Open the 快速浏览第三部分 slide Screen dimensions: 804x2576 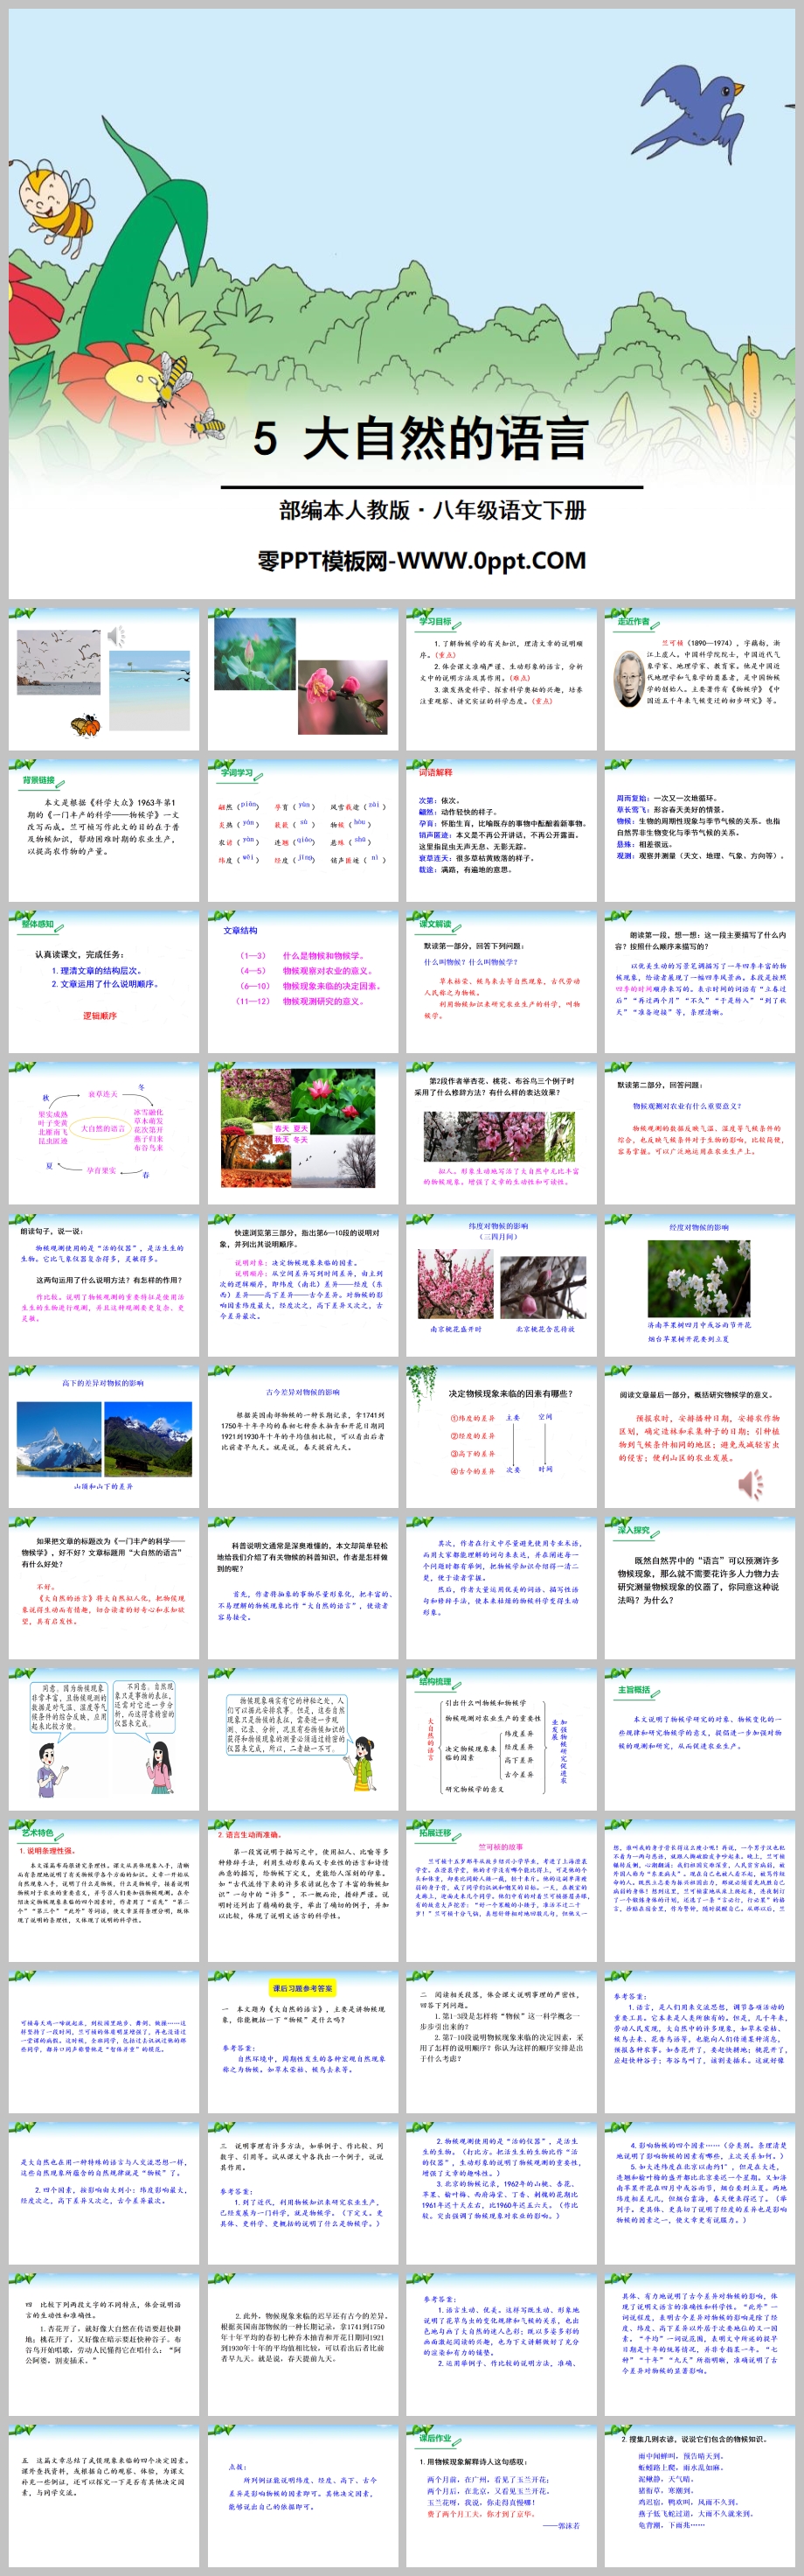coord(302,1284)
